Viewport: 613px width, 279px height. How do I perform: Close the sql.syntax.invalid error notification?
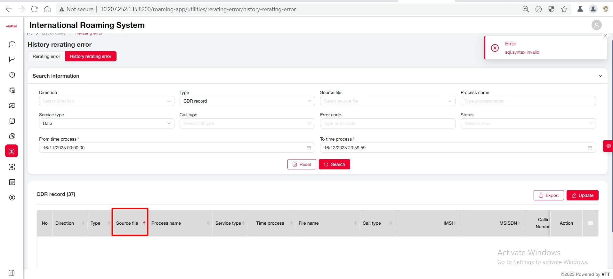pyautogui.click(x=605, y=36)
